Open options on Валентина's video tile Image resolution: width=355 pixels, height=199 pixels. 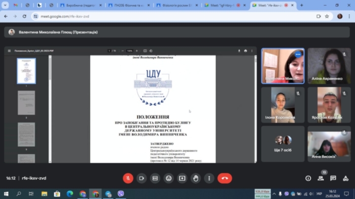pos(298,55)
